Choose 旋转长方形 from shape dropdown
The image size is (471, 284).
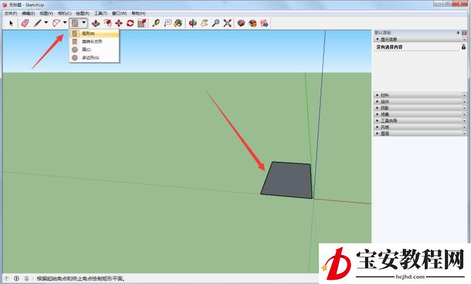click(x=94, y=41)
